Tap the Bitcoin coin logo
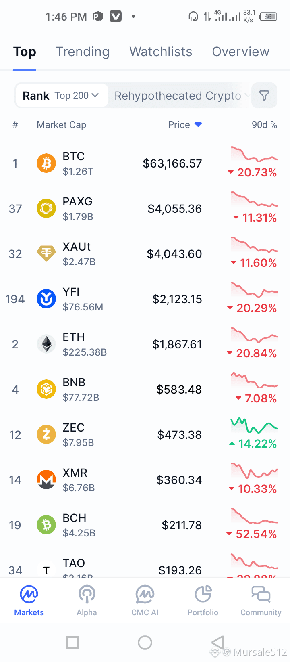 pos(46,163)
